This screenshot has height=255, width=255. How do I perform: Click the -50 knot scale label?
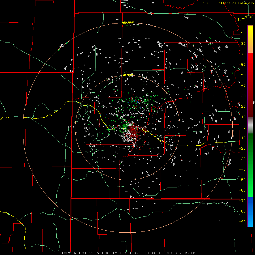(242, 180)
